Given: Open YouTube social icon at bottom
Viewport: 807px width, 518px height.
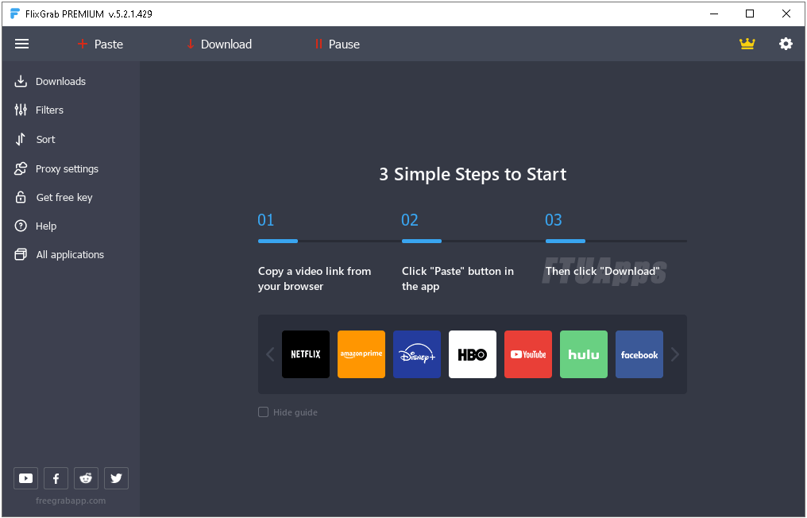Looking at the screenshot, I should (x=25, y=478).
